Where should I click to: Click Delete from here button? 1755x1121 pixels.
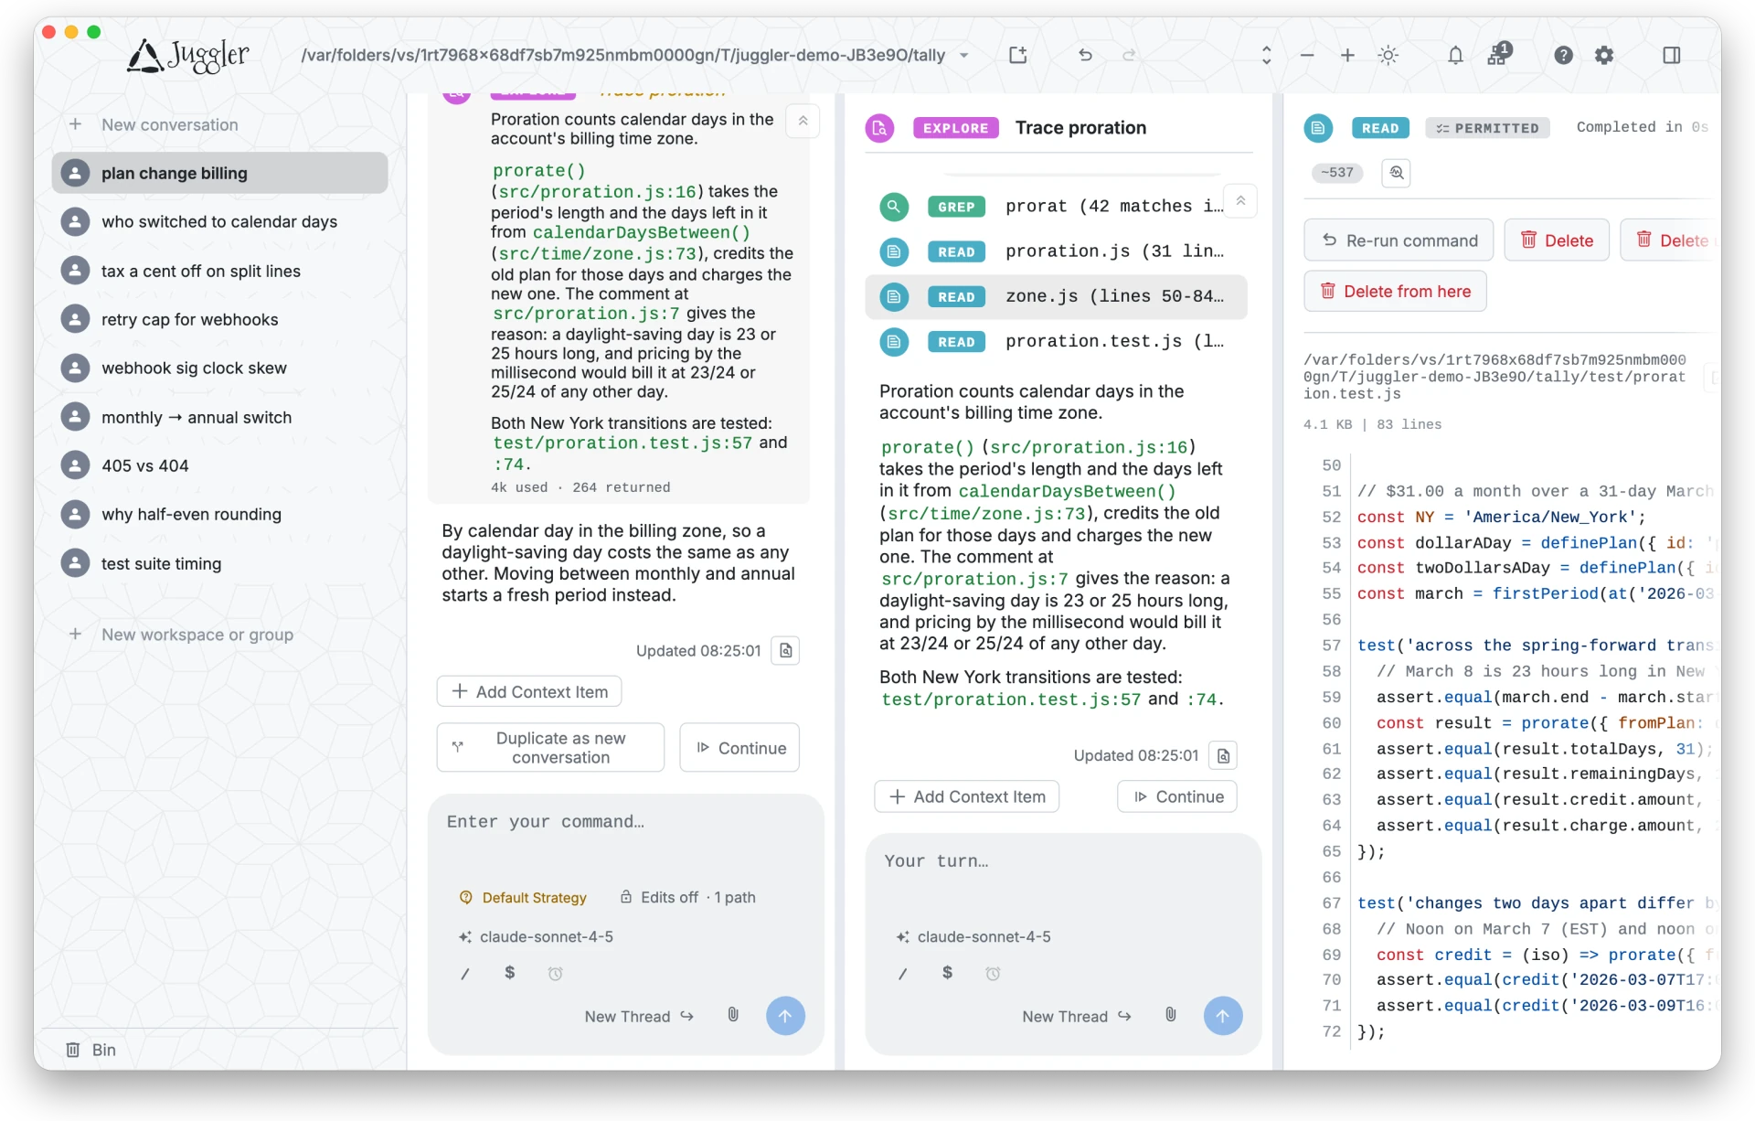click(1395, 291)
